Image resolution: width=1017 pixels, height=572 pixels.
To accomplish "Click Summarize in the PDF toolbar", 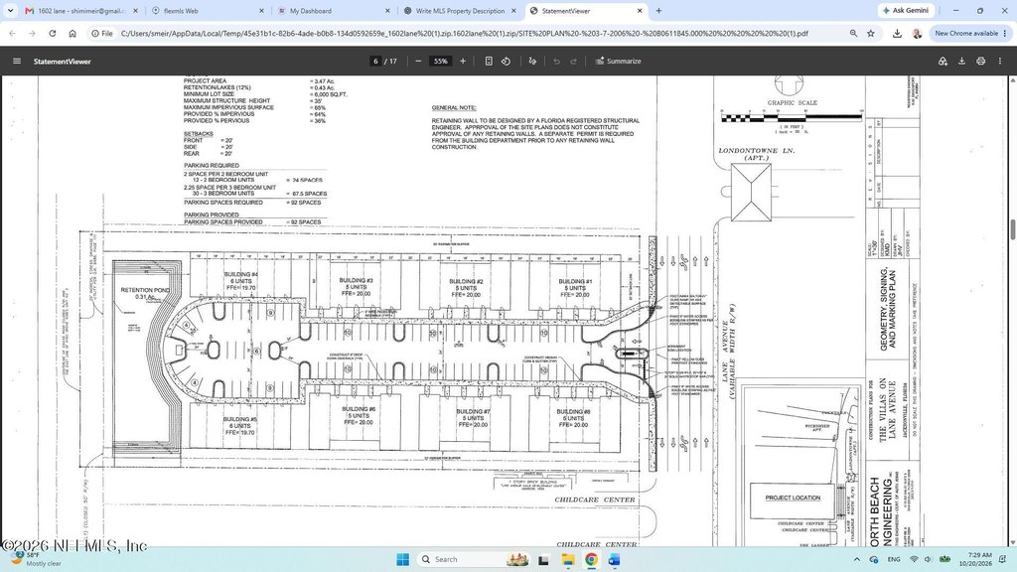I will pyautogui.click(x=618, y=61).
